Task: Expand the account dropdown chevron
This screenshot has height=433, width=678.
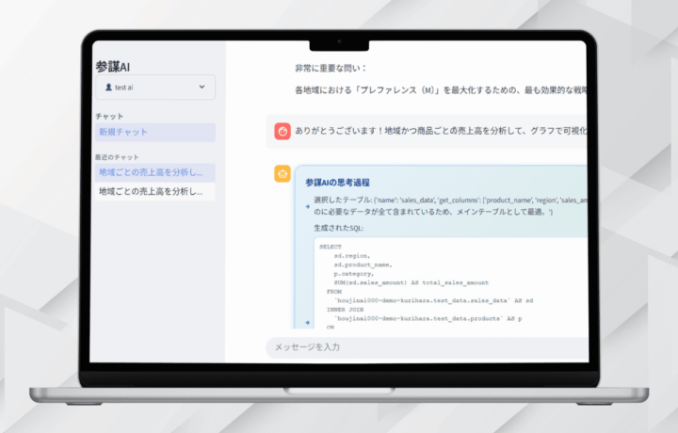Action: click(202, 88)
